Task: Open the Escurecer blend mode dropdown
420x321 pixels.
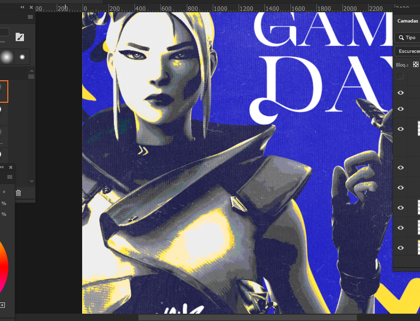Action: (x=407, y=51)
